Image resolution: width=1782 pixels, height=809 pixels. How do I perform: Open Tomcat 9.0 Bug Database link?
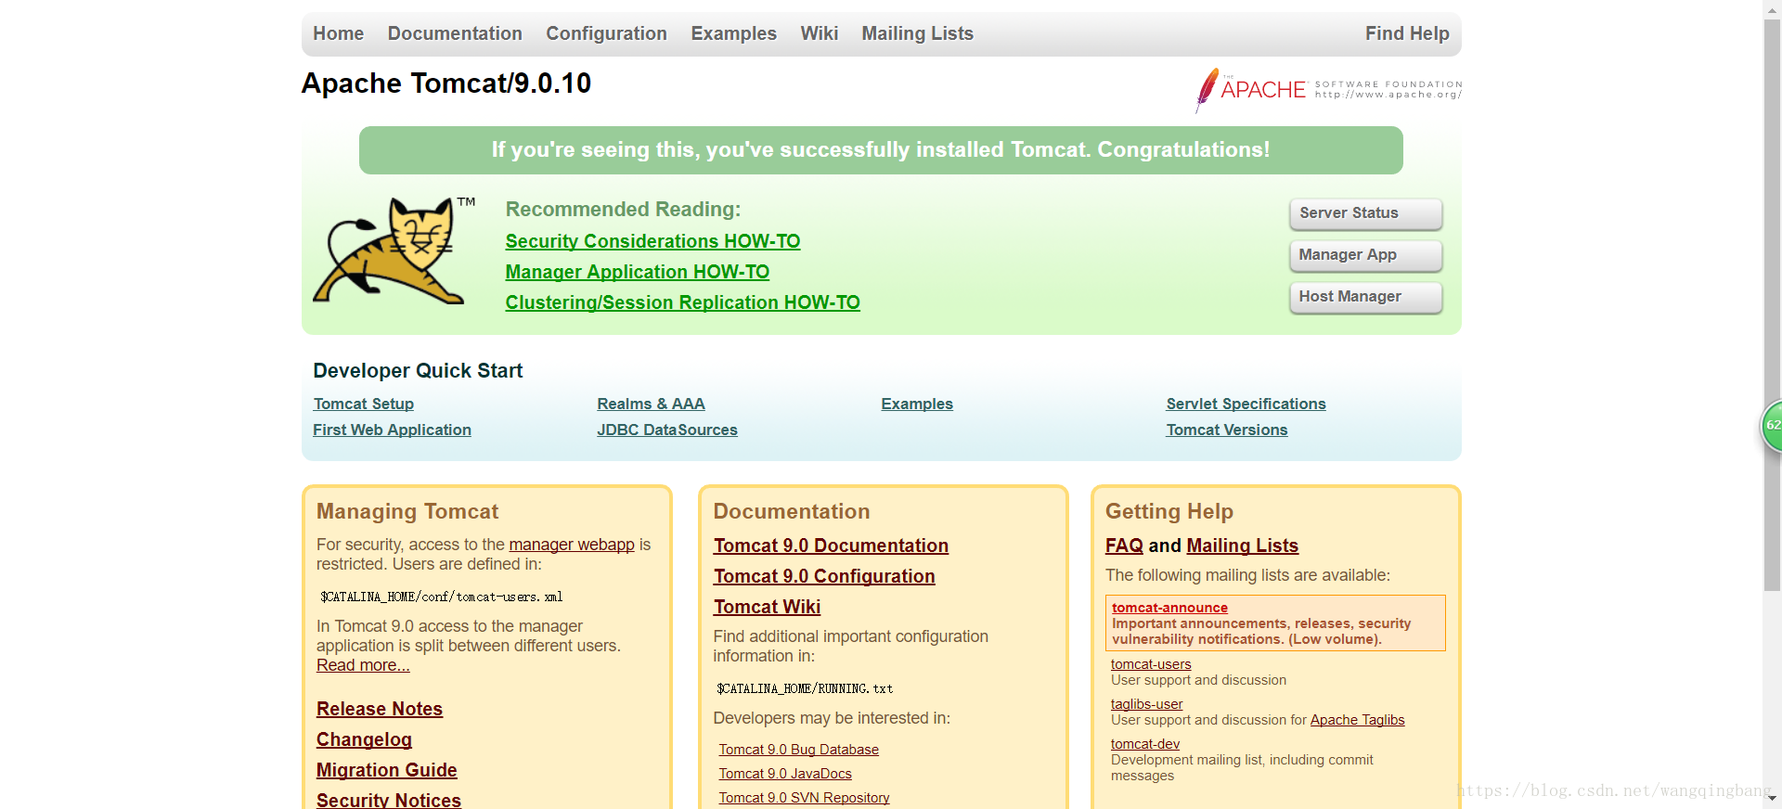(x=798, y=750)
